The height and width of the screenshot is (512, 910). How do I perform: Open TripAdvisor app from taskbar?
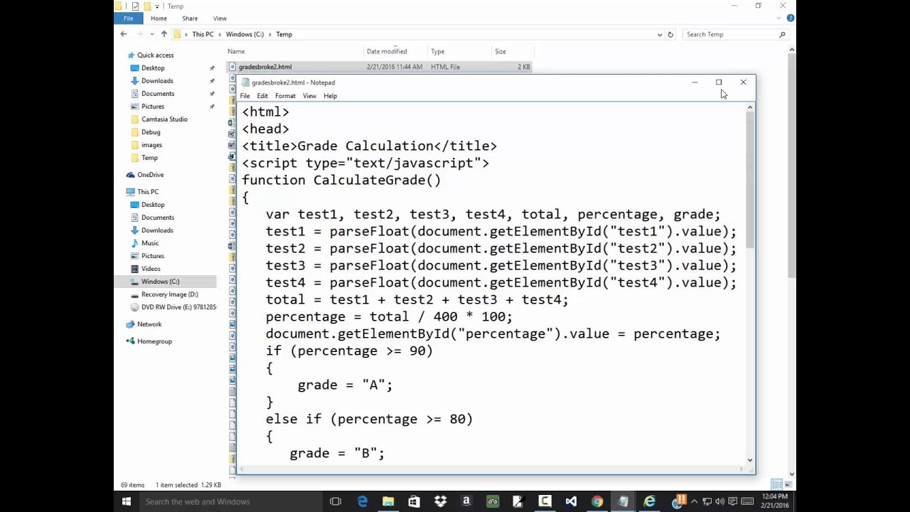(x=493, y=501)
